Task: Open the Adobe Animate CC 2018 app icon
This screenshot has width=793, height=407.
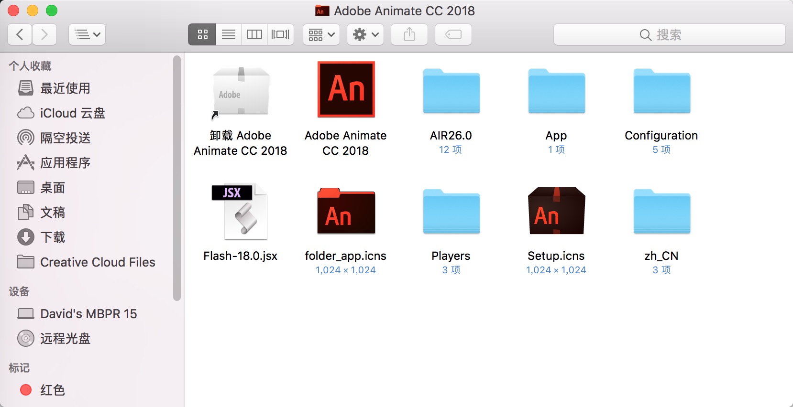Action: tap(346, 89)
